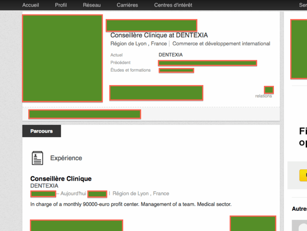Open Centres d'intérêt in the navigation bar
Screen dimensions: 307x231
173,5
